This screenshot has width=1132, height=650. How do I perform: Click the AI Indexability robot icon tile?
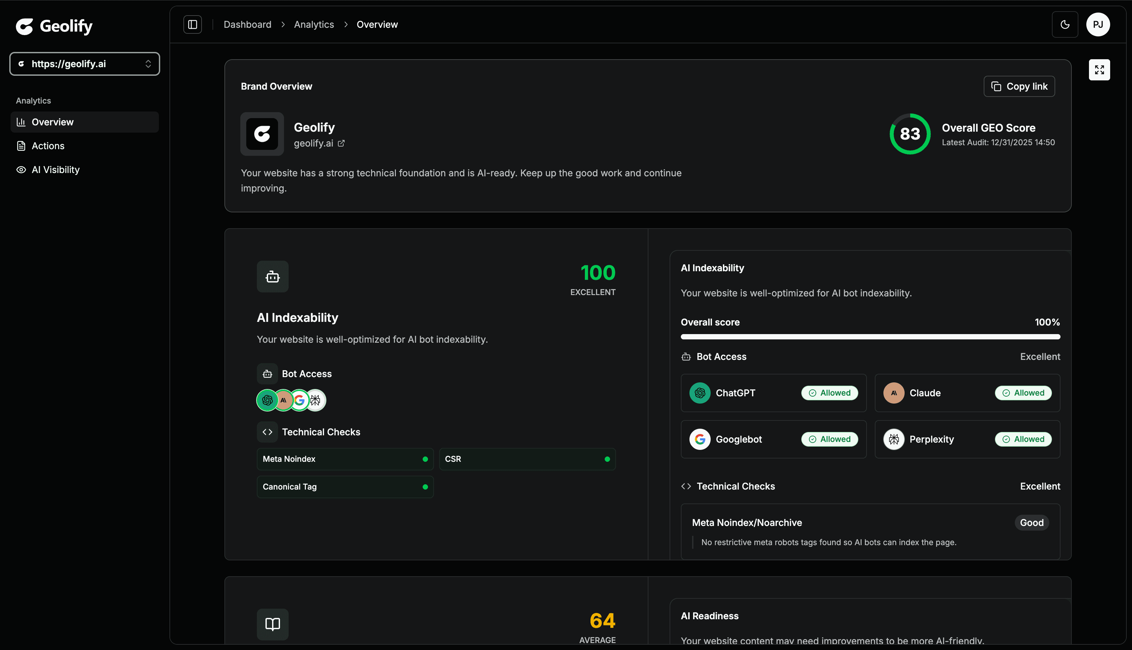click(x=272, y=277)
